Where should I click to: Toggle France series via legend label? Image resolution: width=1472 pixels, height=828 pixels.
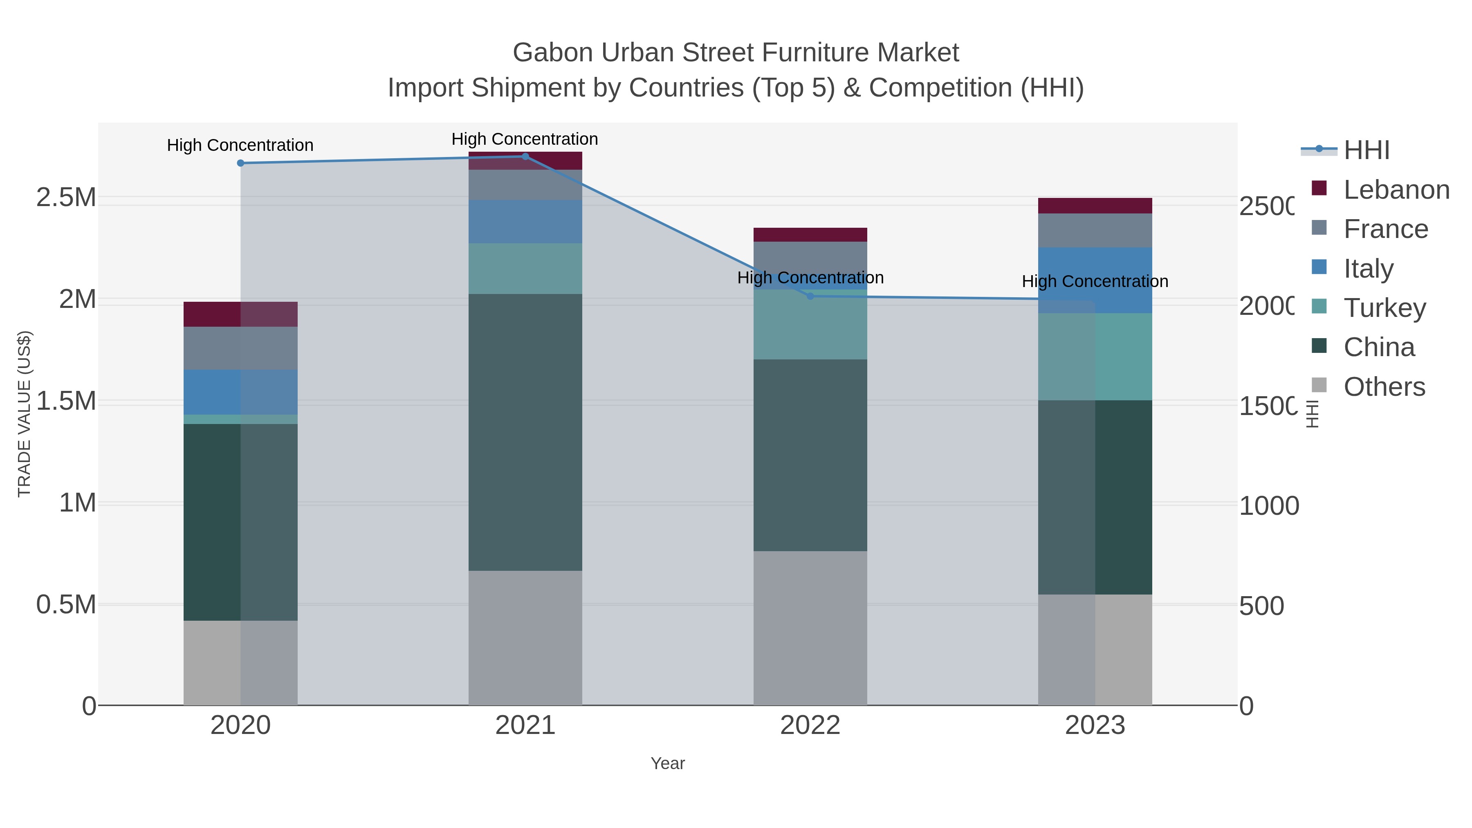[x=1386, y=229]
